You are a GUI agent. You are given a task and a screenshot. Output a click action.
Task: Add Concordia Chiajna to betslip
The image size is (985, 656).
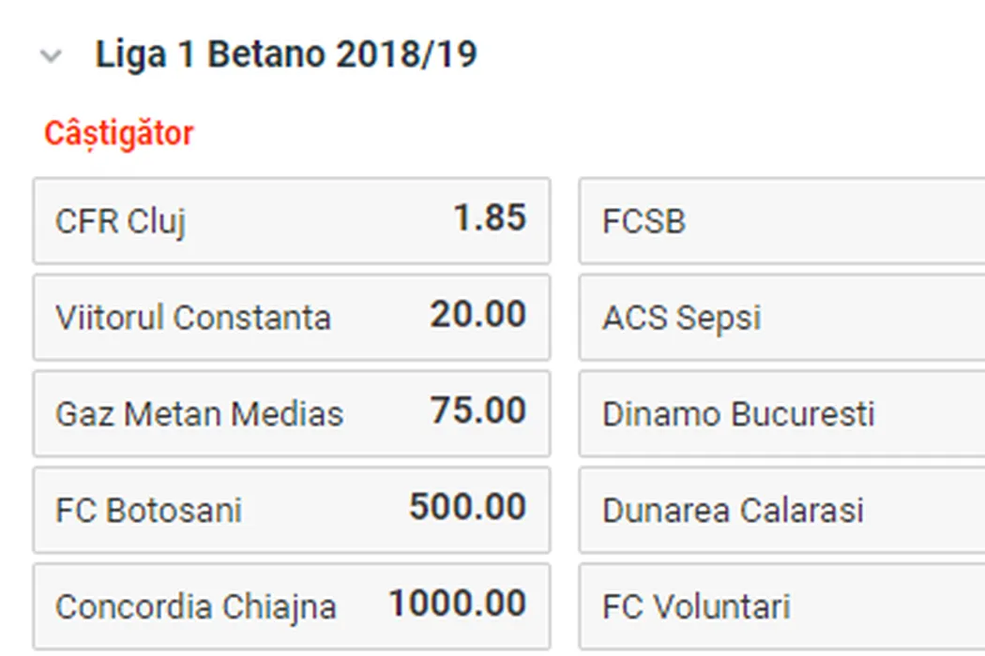click(291, 606)
